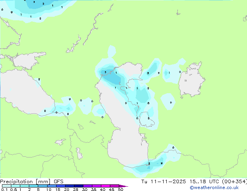The image size is (247, 191).
Task: Select the cyan 1–2 legend swatch
Action: pyautogui.click(x=25, y=186)
